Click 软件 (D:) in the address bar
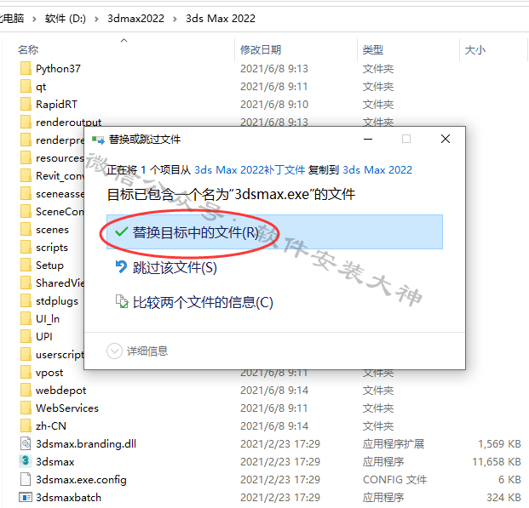The height and width of the screenshot is (508, 529). click(66, 19)
